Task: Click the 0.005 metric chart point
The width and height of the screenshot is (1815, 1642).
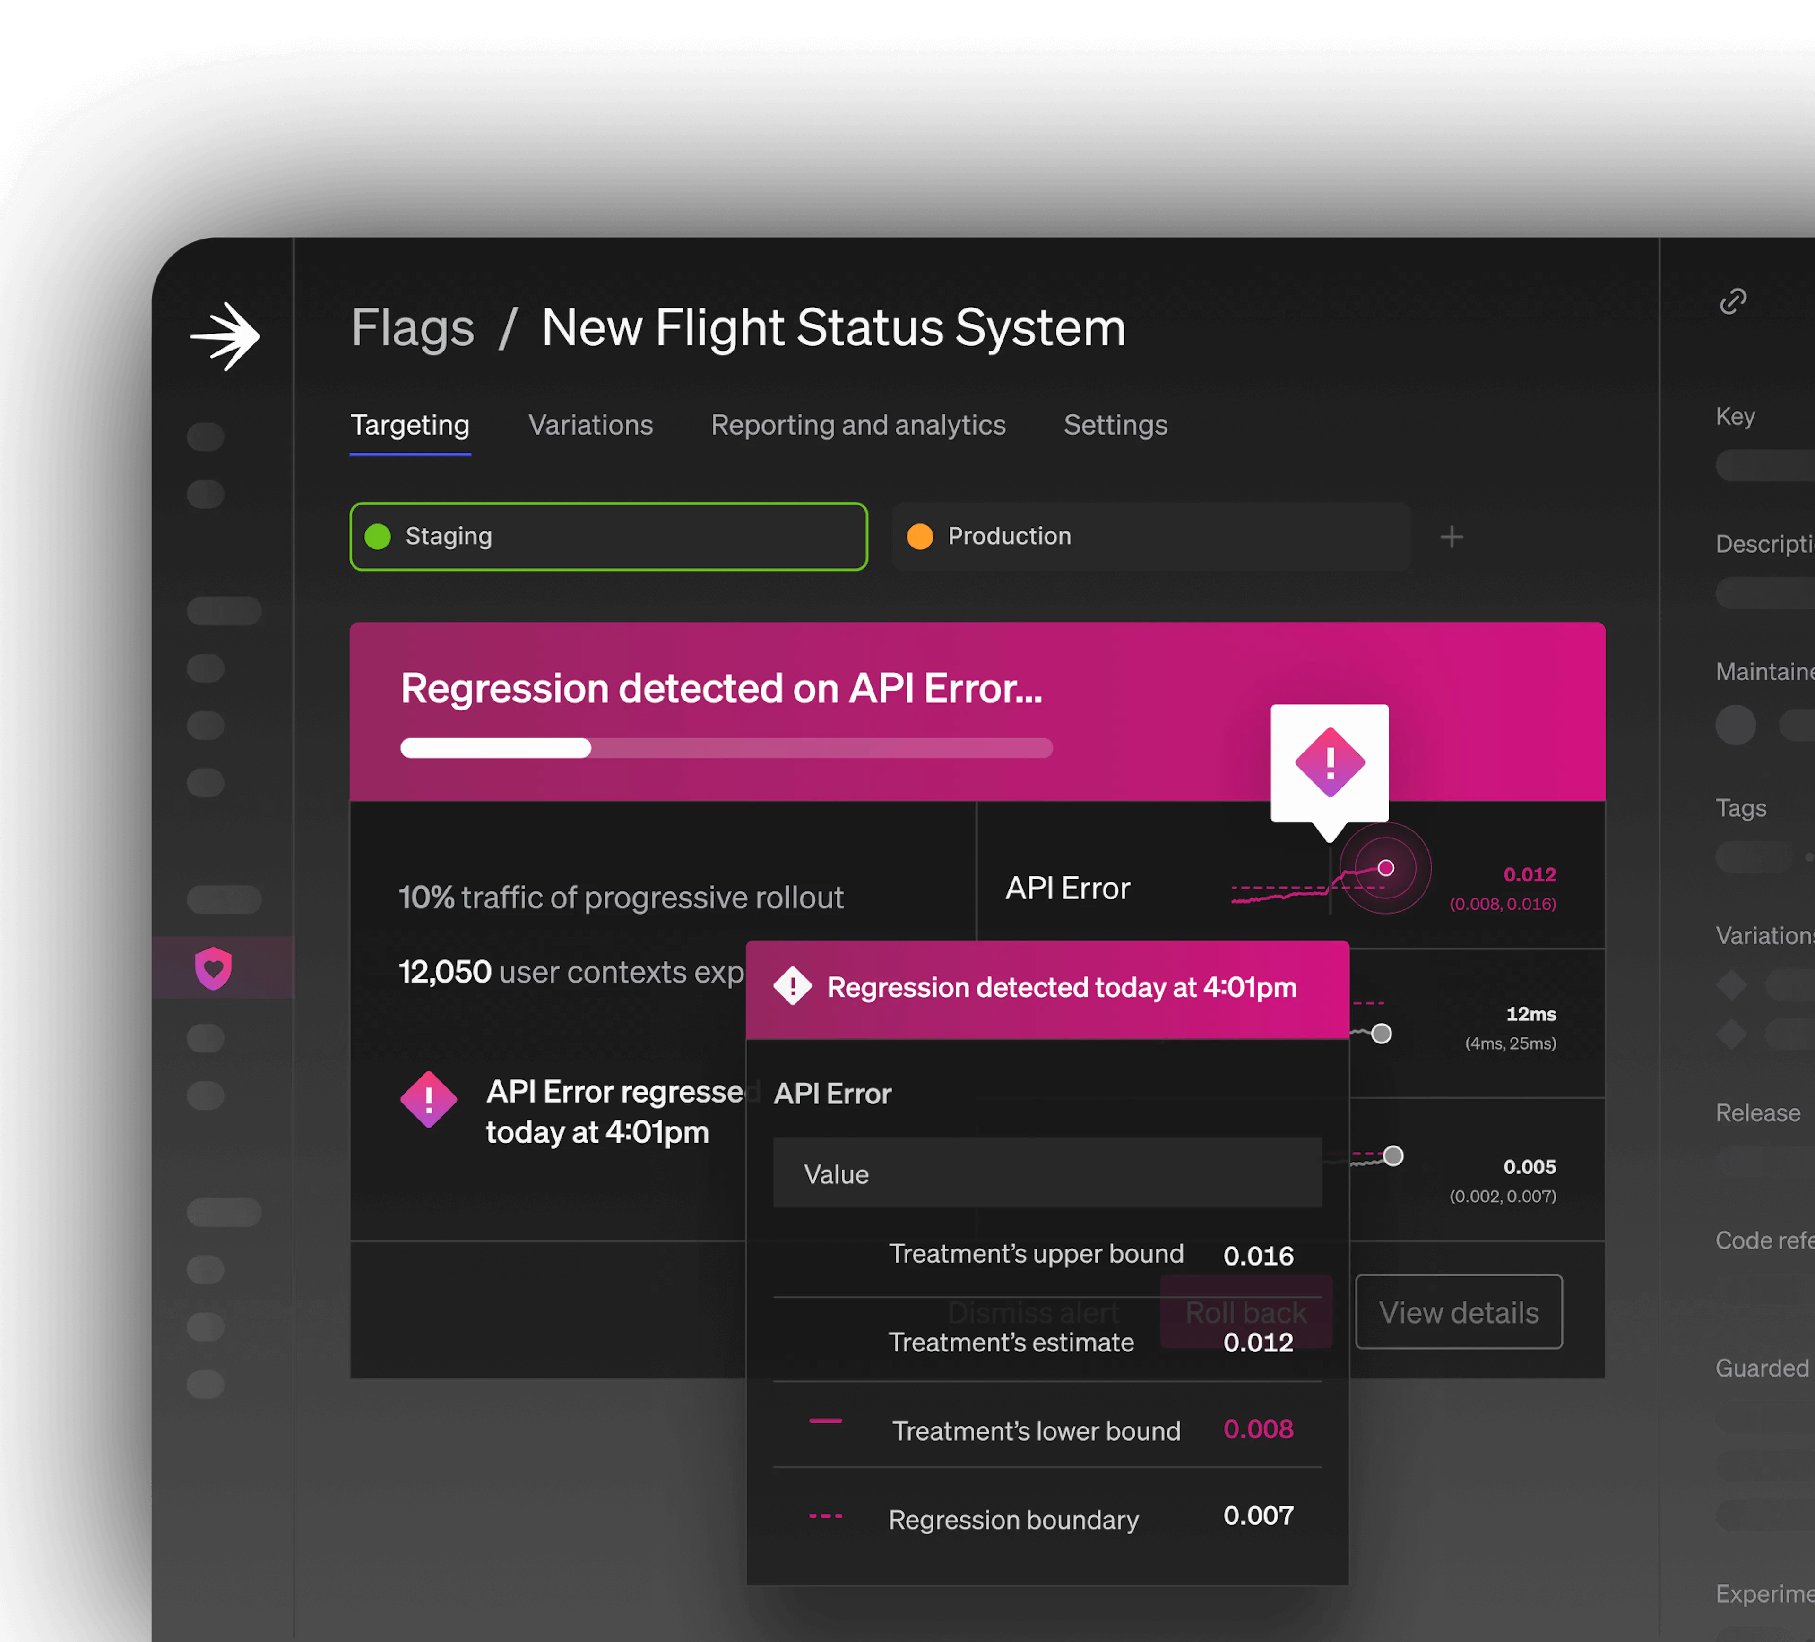Action: 1393,1155
